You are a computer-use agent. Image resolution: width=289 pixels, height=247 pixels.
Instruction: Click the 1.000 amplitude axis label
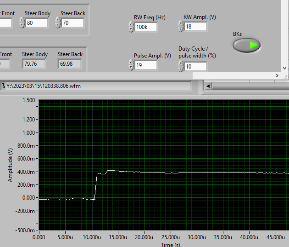pos(29,133)
